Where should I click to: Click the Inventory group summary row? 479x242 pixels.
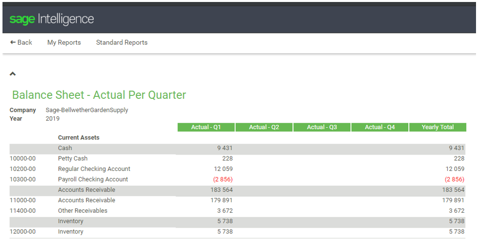[237, 221]
